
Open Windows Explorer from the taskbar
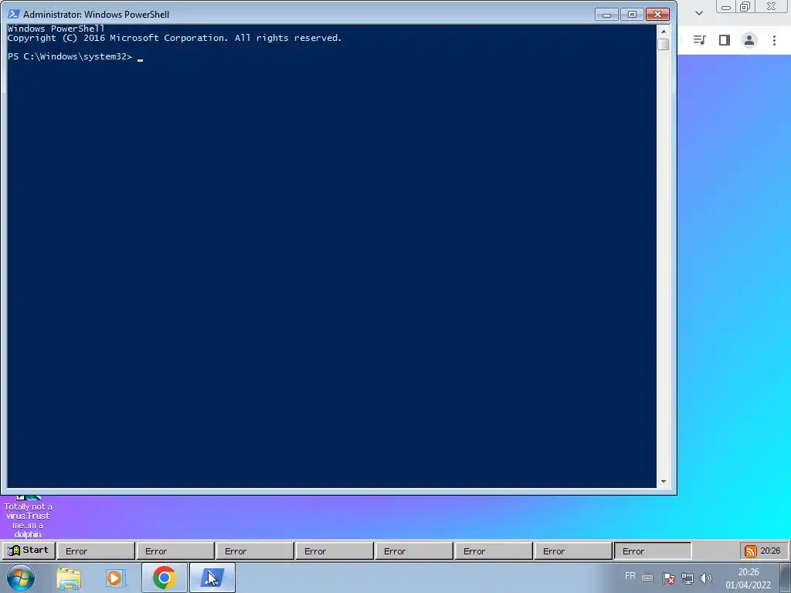click(x=69, y=578)
